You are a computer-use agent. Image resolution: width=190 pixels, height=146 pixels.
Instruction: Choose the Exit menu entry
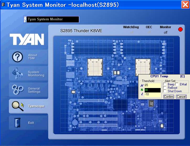coord(29,123)
